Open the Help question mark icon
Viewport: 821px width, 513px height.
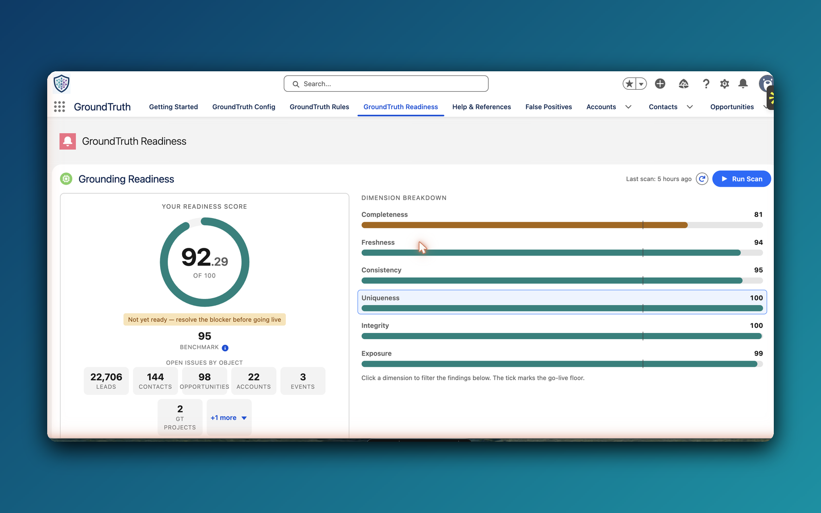[706, 84]
